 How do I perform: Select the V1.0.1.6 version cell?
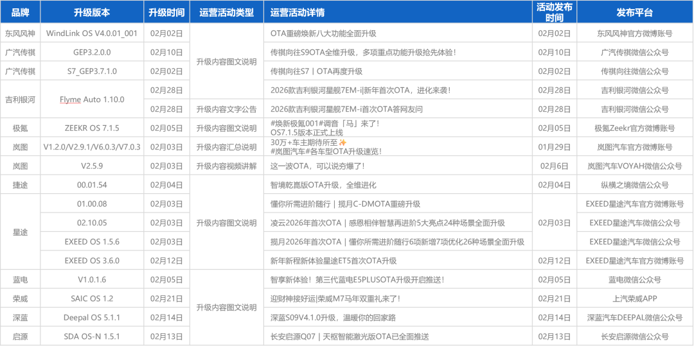pyautogui.click(x=92, y=280)
